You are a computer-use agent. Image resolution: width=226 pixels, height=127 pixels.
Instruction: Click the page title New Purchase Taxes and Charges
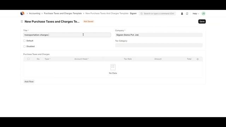coord(52,22)
